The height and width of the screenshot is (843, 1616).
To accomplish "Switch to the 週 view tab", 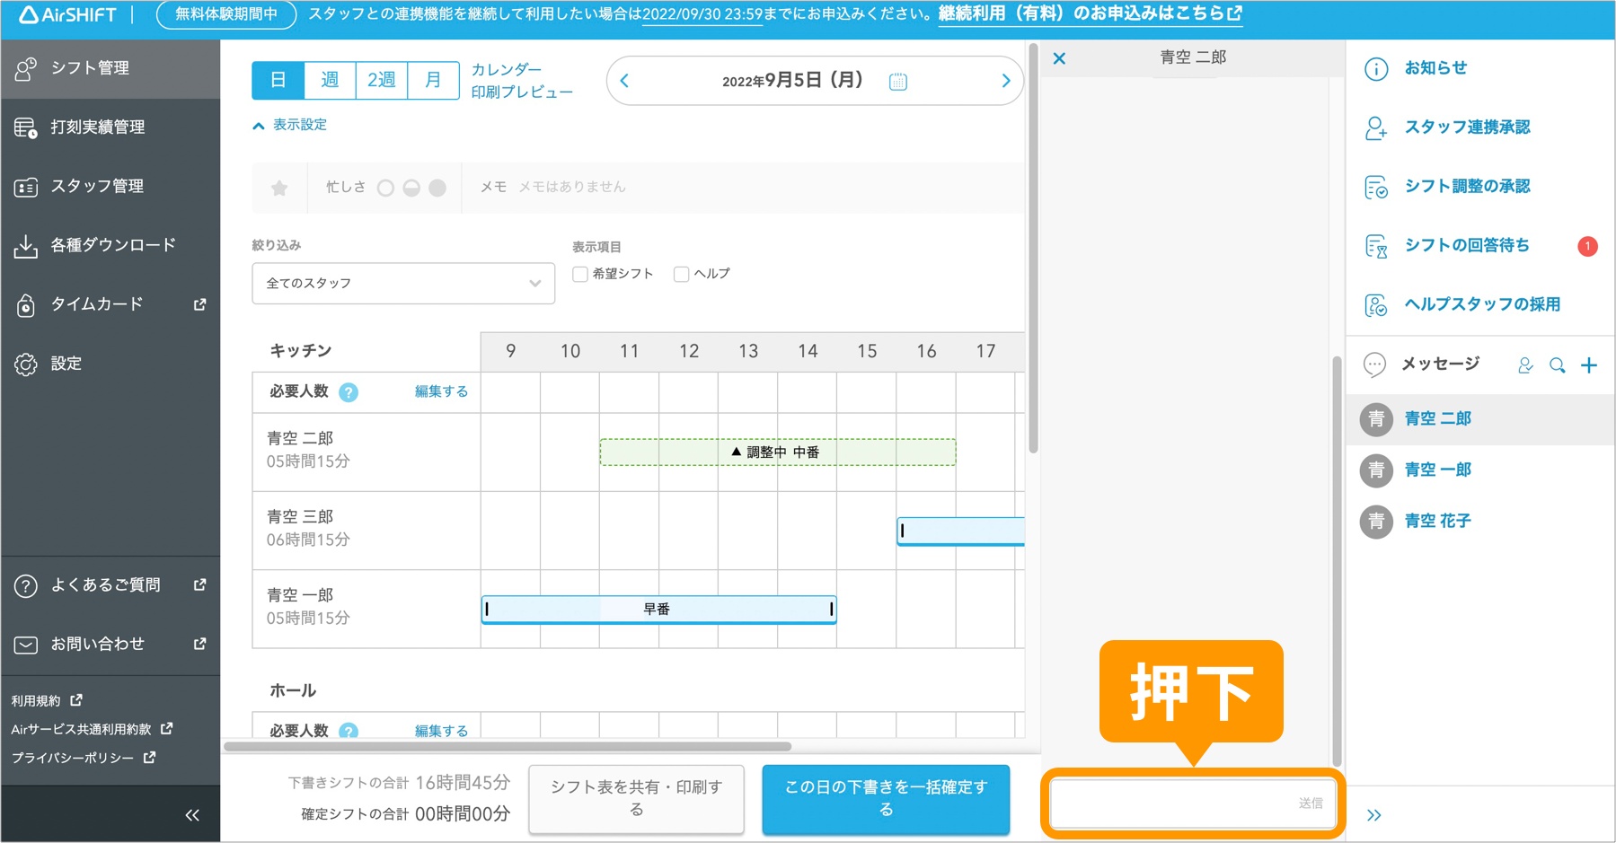I will click(x=330, y=80).
